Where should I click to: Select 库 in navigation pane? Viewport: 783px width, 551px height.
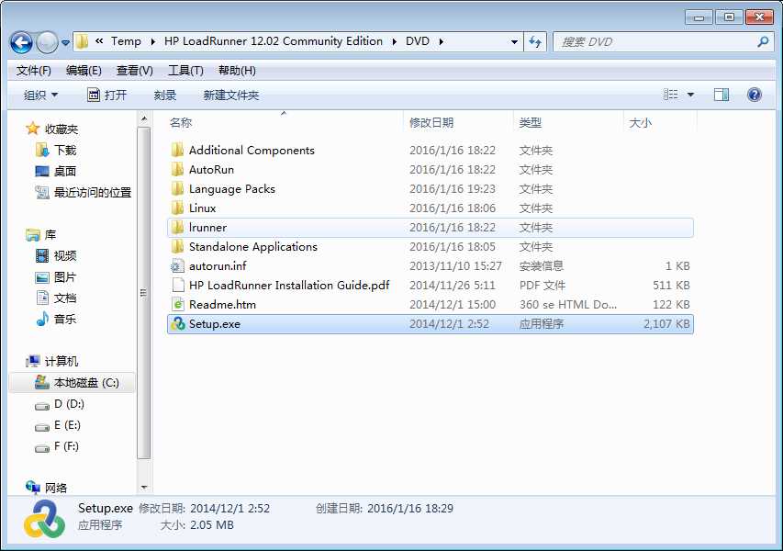[x=41, y=234]
